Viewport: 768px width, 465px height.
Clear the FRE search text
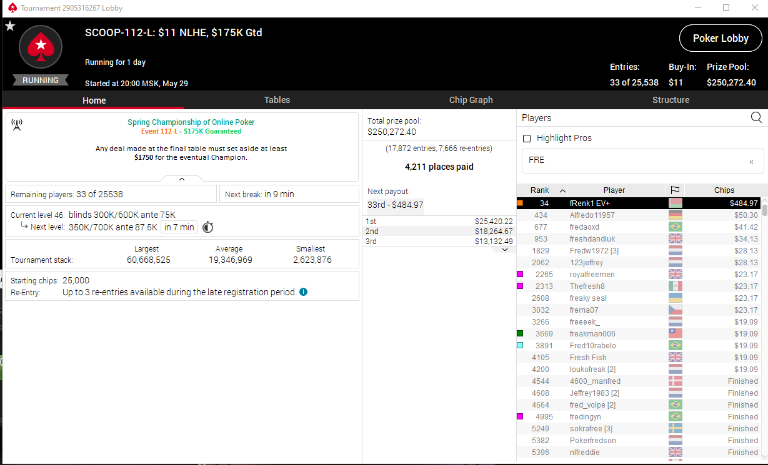click(x=751, y=162)
